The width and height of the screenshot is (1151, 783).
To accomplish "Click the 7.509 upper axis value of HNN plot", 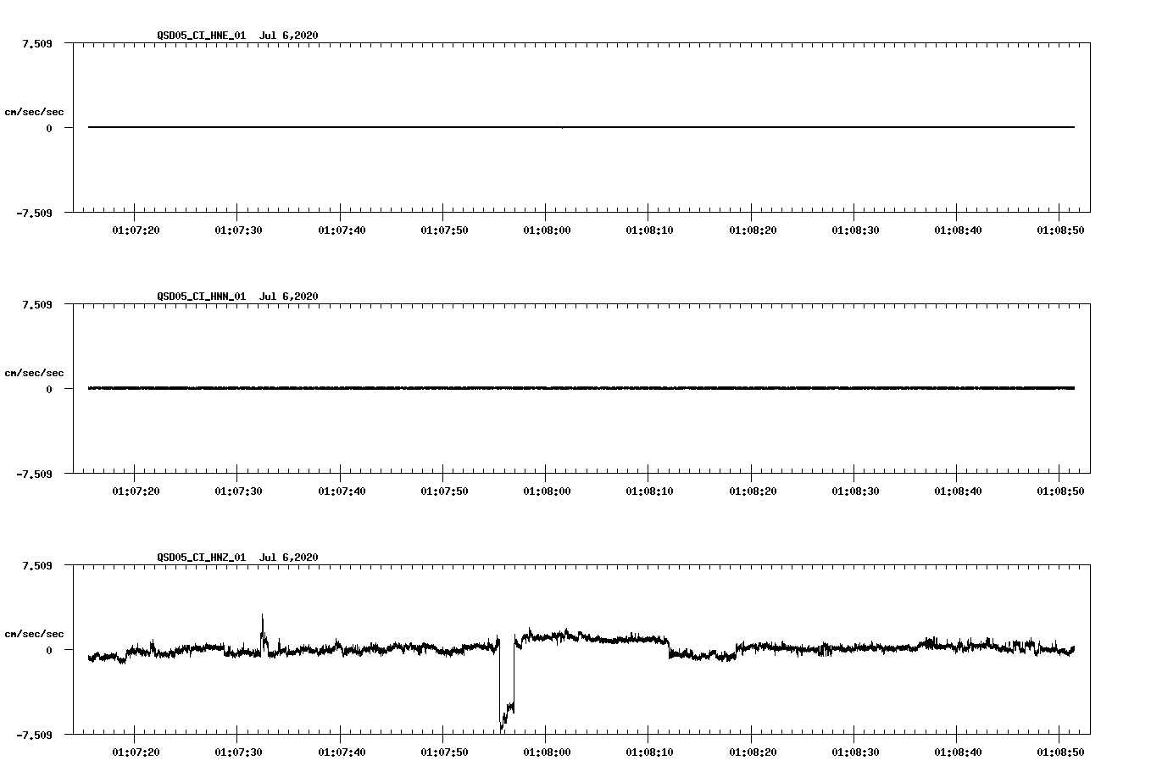I will [37, 304].
